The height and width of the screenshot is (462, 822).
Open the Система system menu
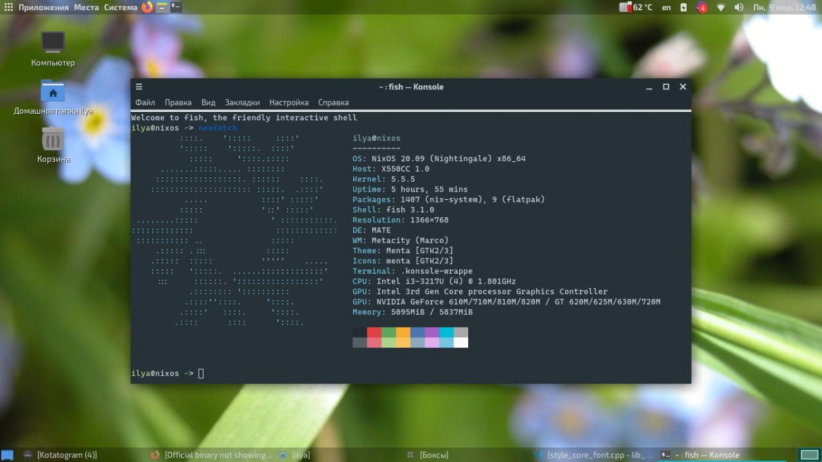[x=121, y=7]
